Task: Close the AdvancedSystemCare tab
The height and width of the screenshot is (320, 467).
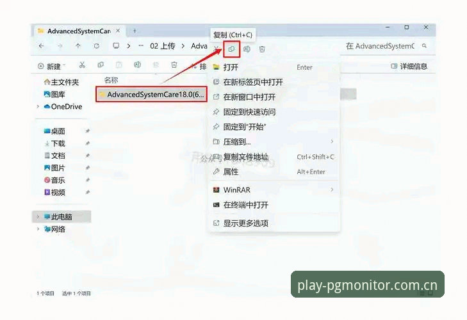Action: [x=119, y=31]
